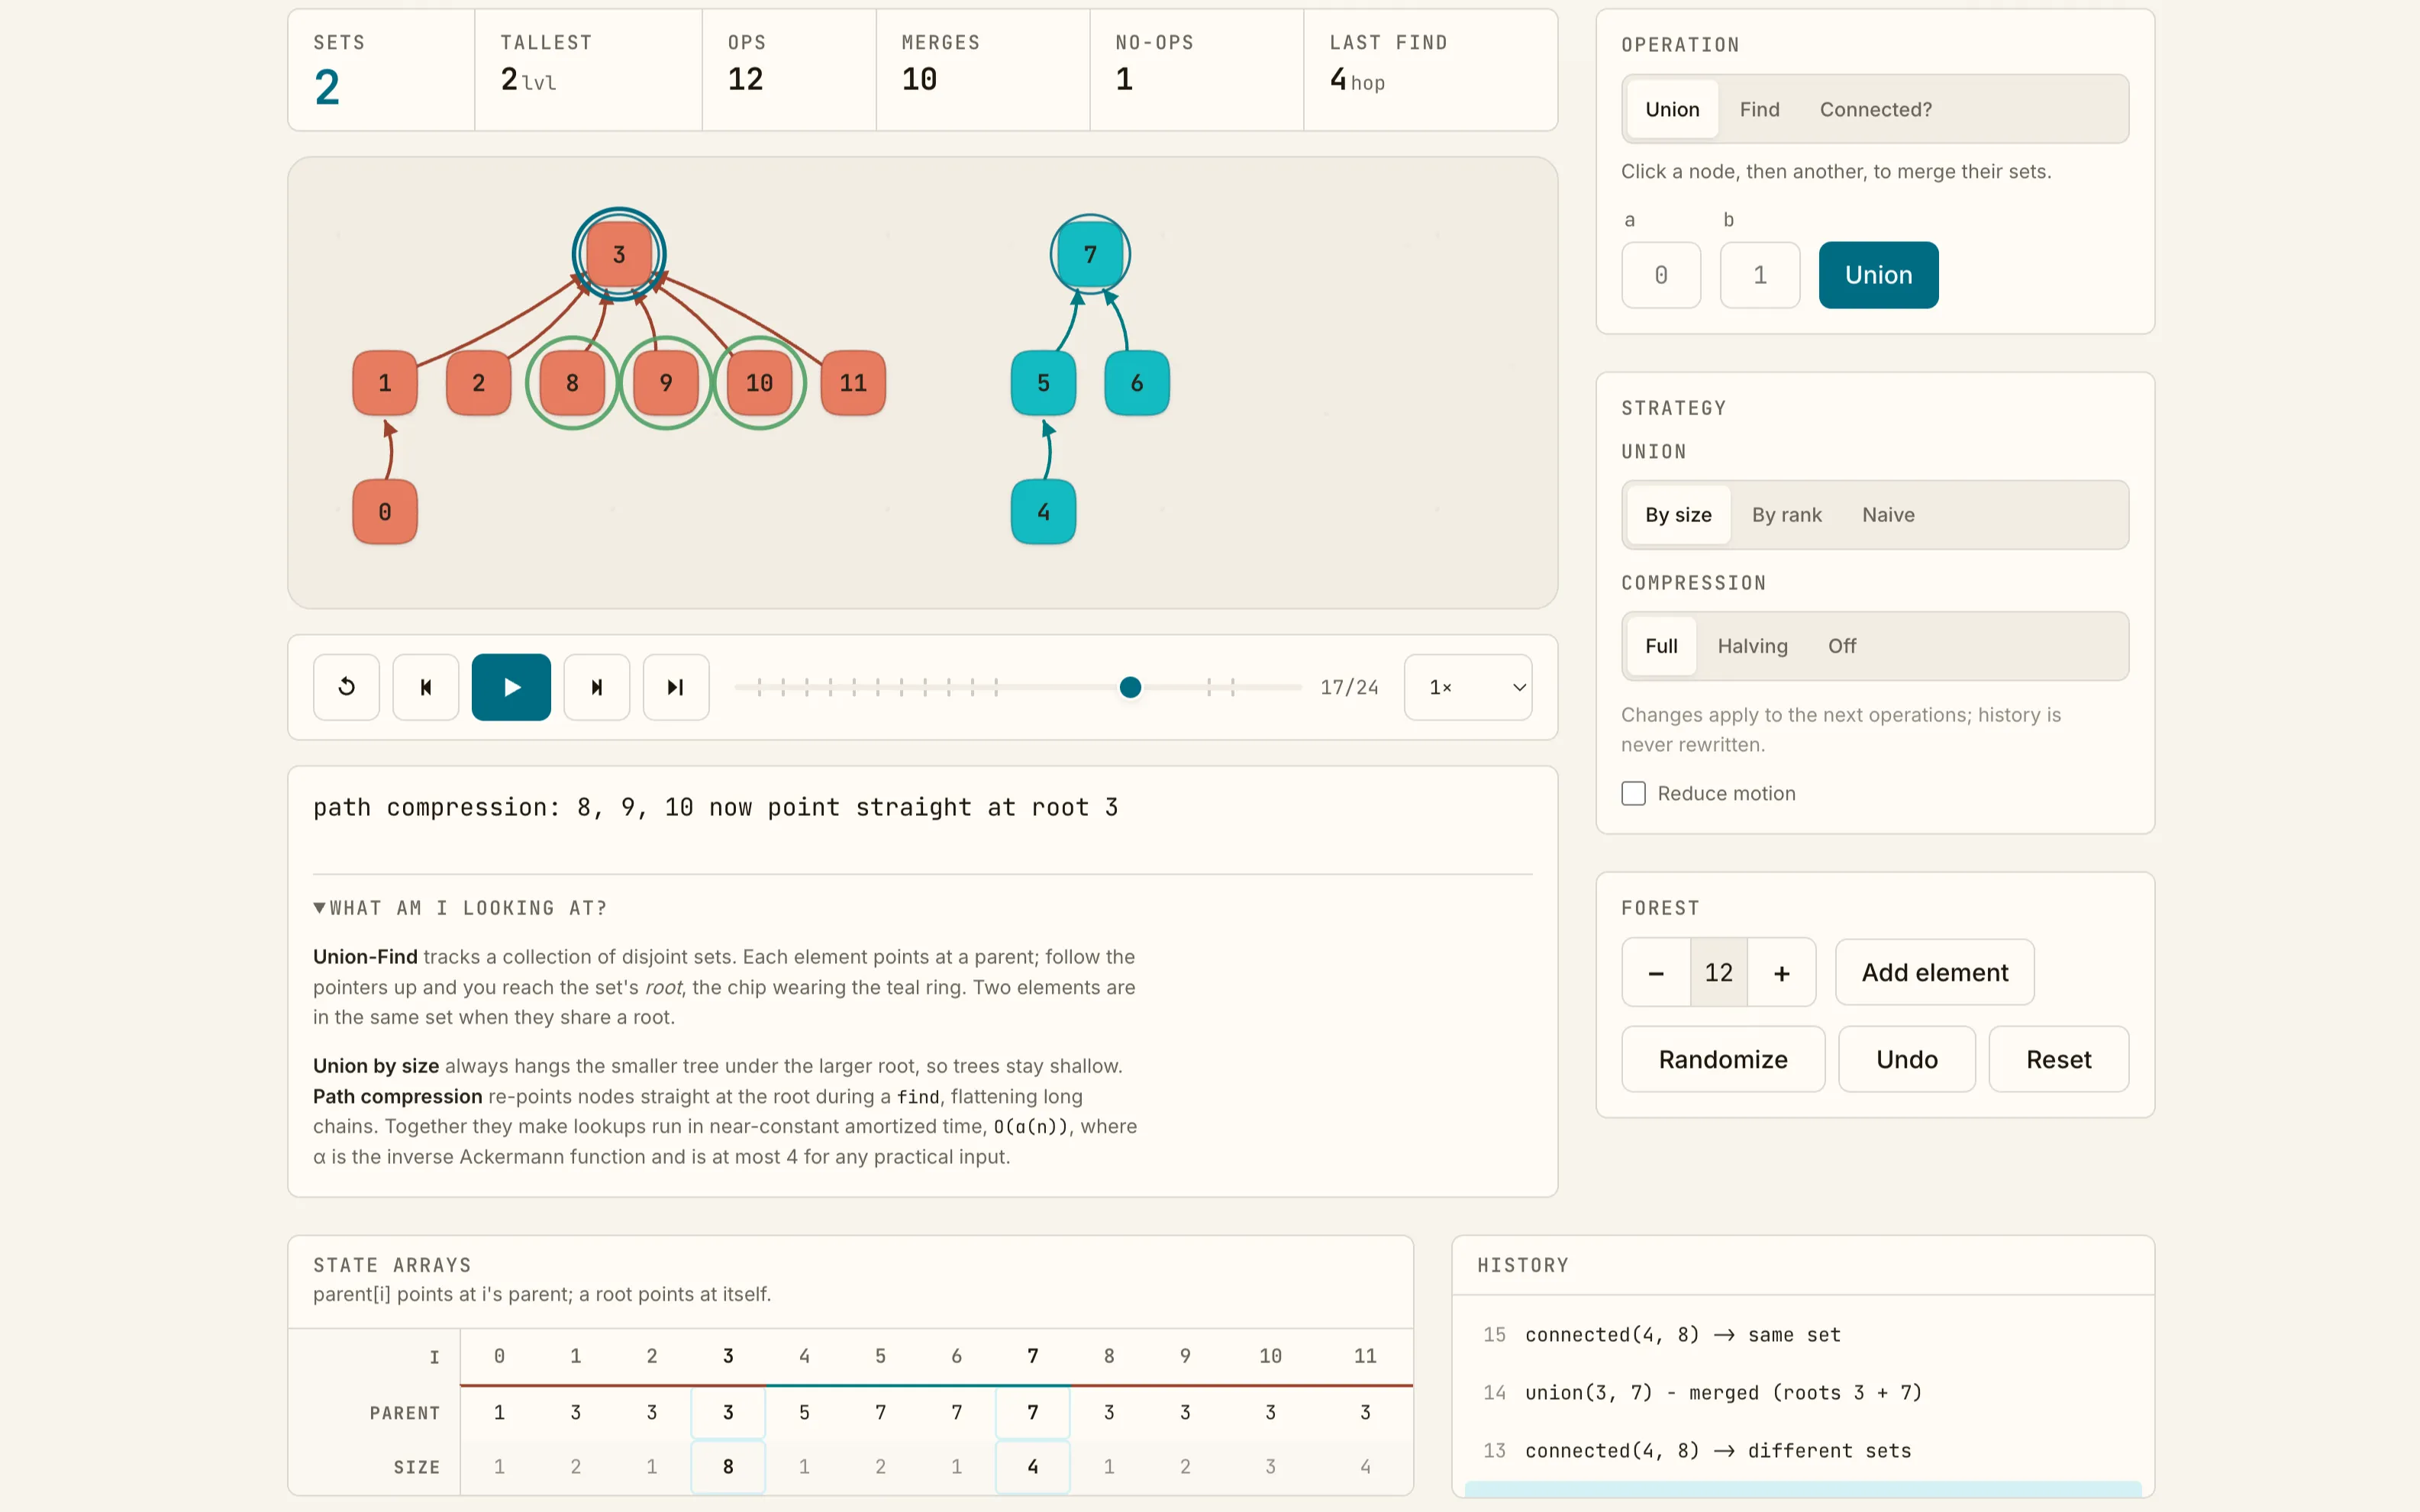The width and height of the screenshot is (2420, 1512).
Task: Click Add element
Action: coord(1934,972)
